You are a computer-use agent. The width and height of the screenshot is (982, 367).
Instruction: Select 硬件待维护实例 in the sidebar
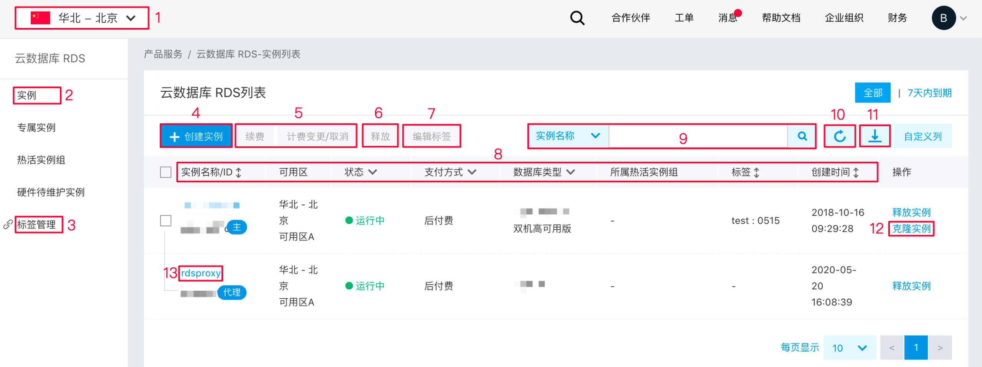[51, 192]
